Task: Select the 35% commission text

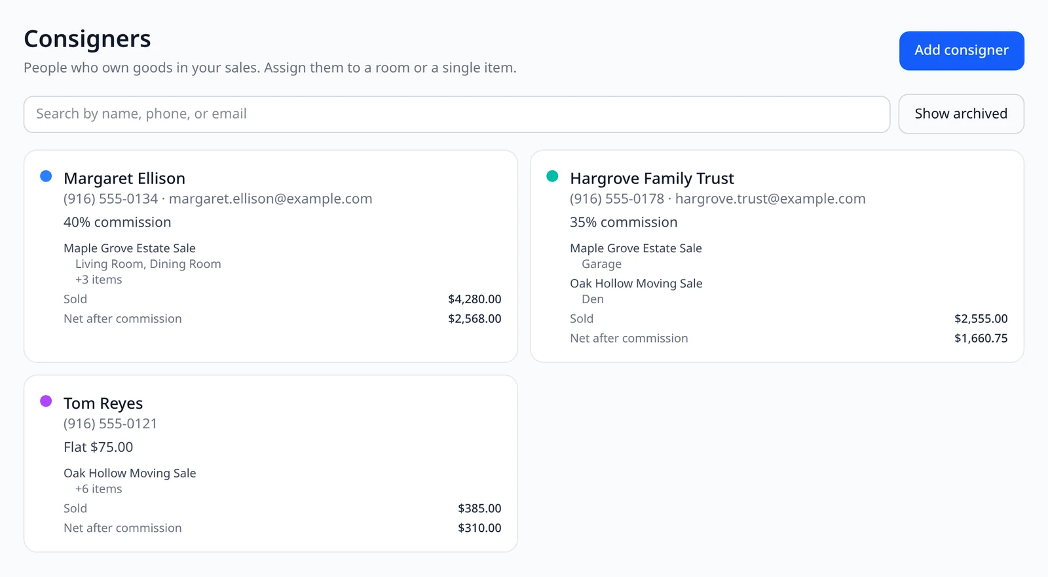Action: tap(624, 222)
